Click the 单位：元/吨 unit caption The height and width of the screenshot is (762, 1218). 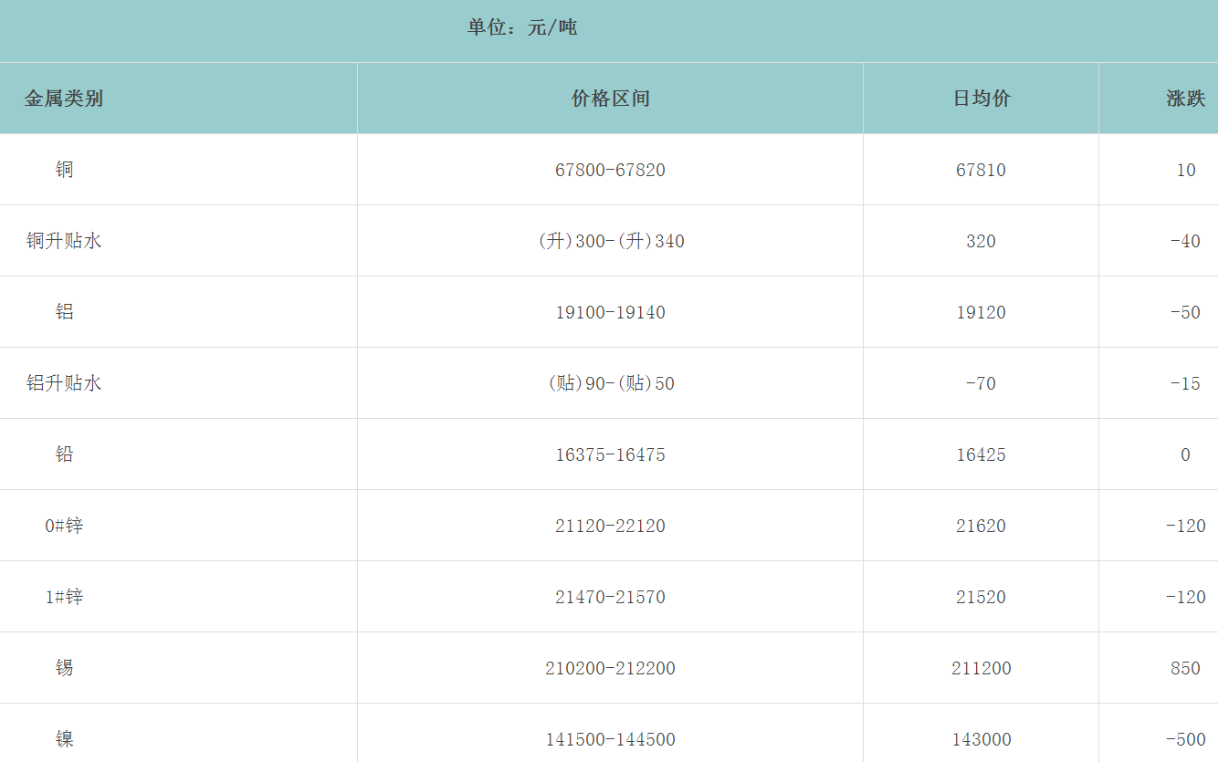[x=522, y=27]
